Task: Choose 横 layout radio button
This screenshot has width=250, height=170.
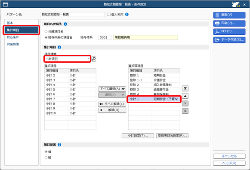Action: 46,152
